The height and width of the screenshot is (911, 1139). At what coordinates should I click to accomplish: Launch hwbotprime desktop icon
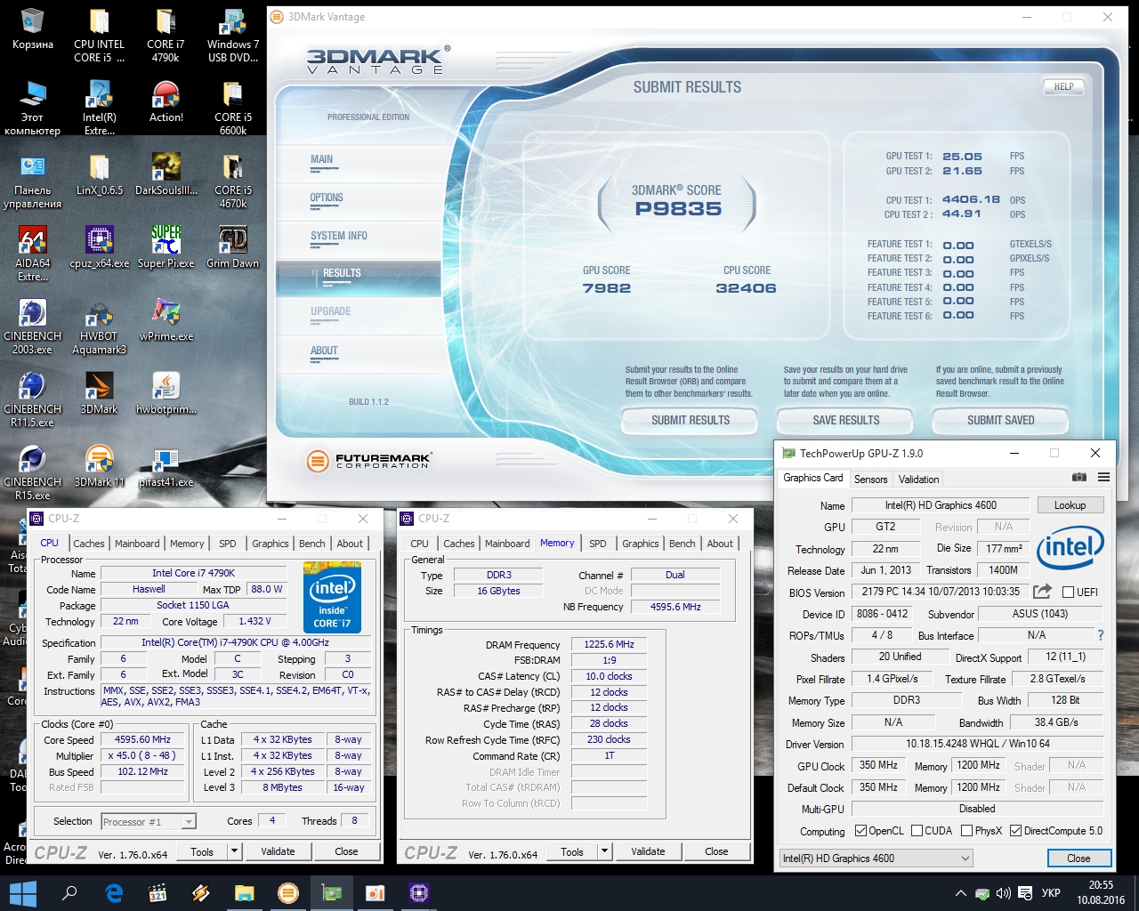(x=166, y=394)
